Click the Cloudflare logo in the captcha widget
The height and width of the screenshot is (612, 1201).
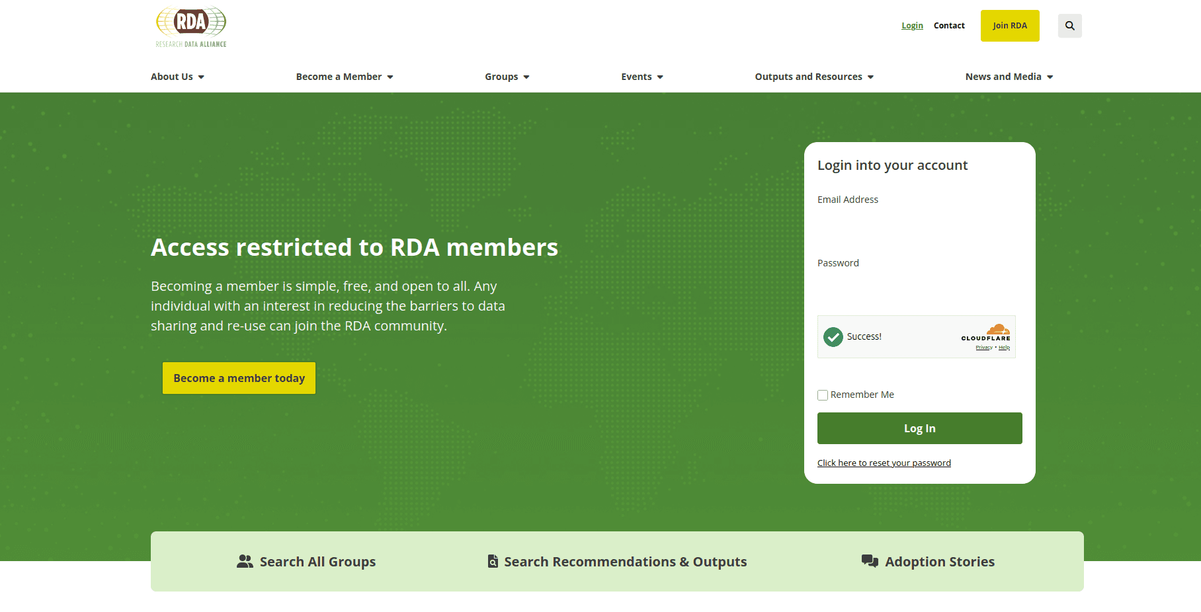tap(986, 332)
